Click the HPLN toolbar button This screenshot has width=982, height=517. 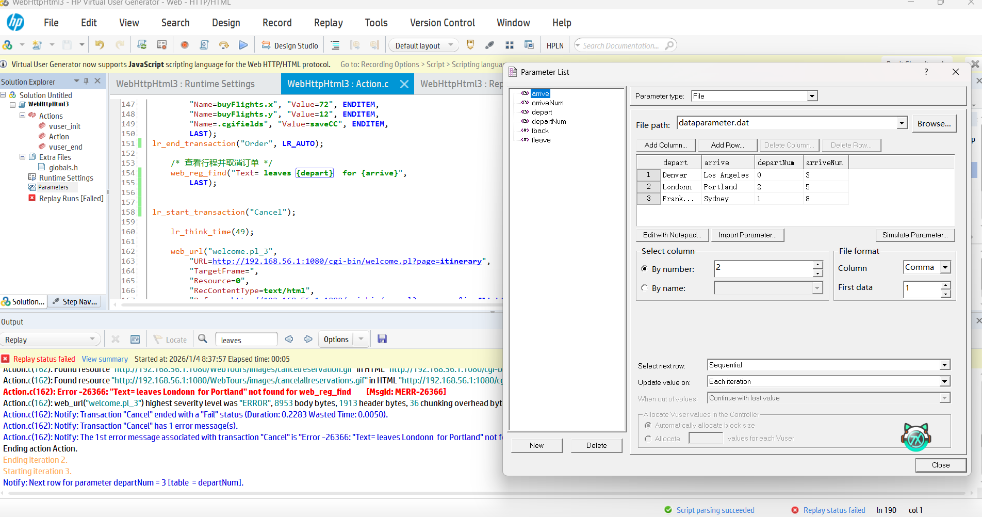(555, 45)
